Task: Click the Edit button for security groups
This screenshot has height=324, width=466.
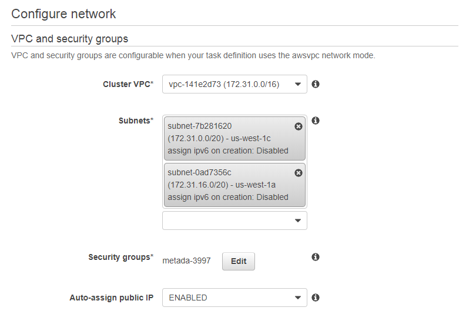Action: point(239,262)
